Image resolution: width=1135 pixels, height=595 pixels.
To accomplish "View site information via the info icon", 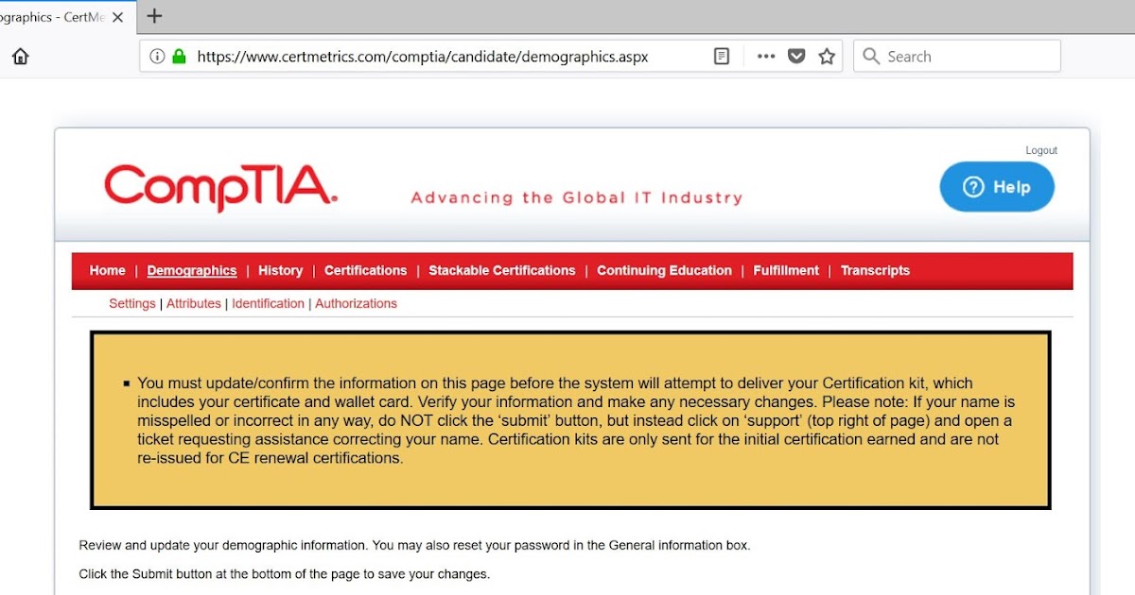I will pos(157,56).
